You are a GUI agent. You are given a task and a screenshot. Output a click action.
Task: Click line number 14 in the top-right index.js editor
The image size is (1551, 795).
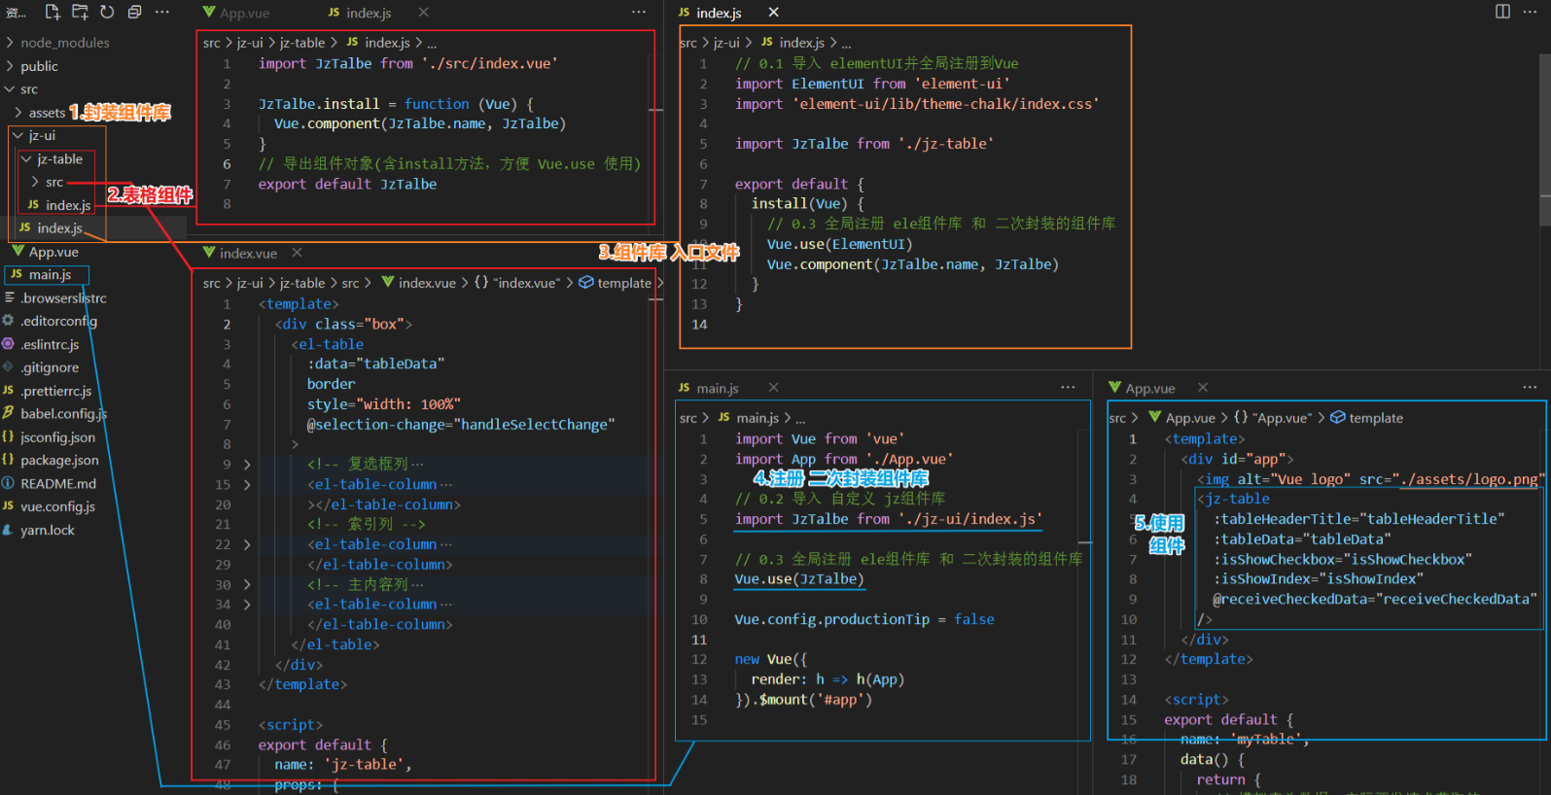[699, 325]
